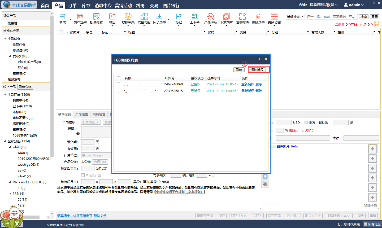Open the 批量修改 batch edit tool
382x228 pixels.
coord(96,16)
